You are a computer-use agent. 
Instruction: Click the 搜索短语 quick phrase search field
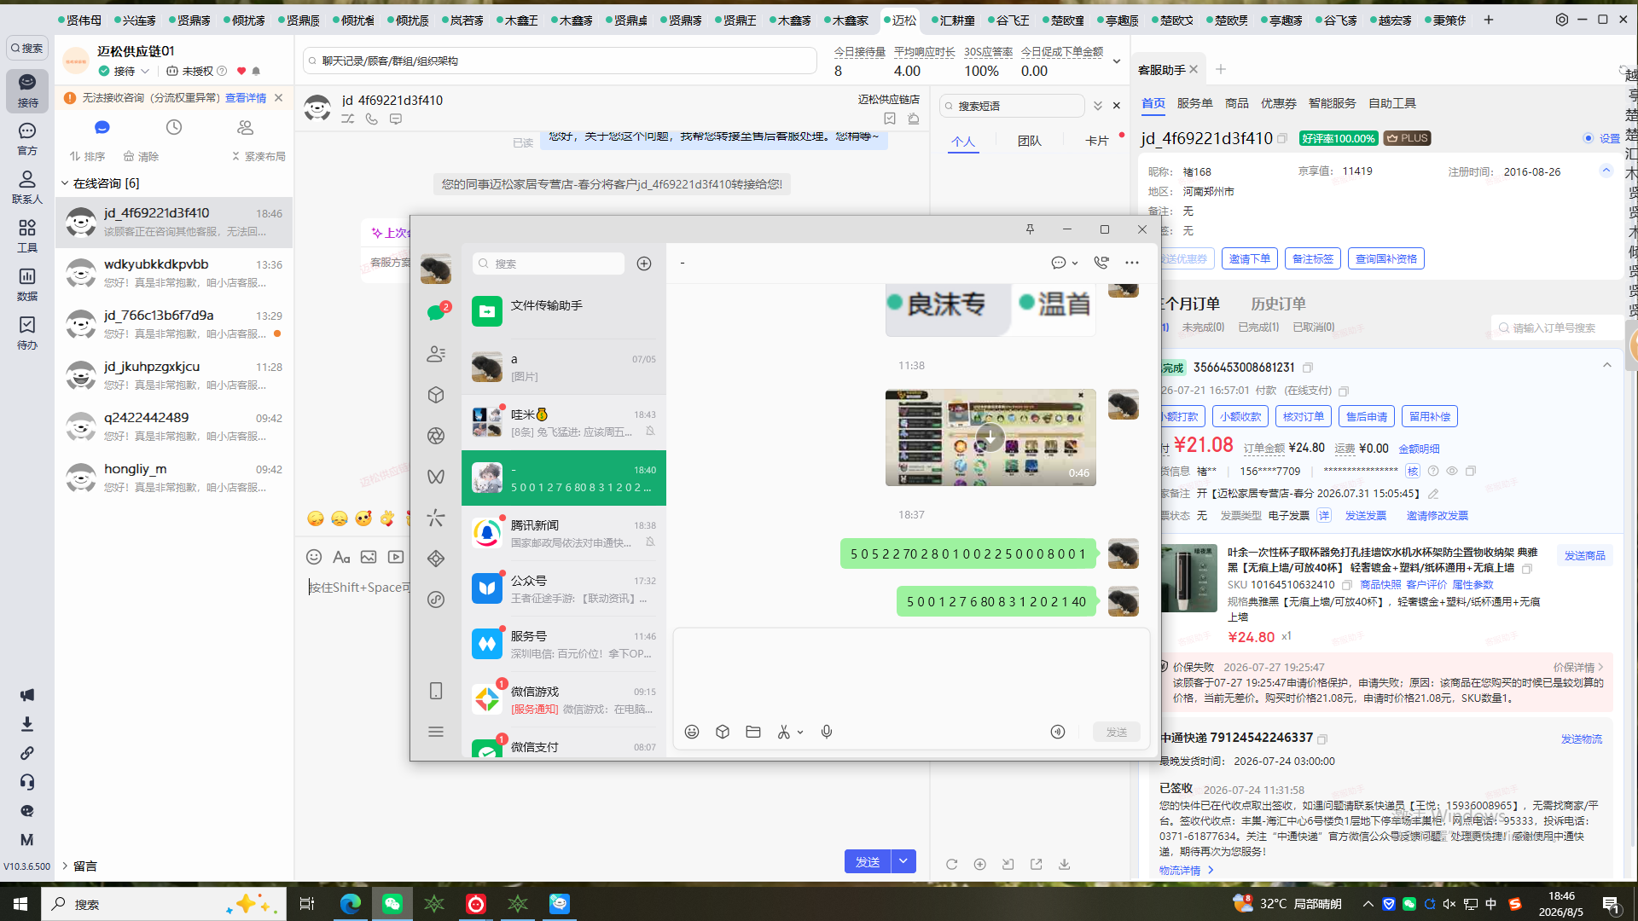click(1012, 106)
